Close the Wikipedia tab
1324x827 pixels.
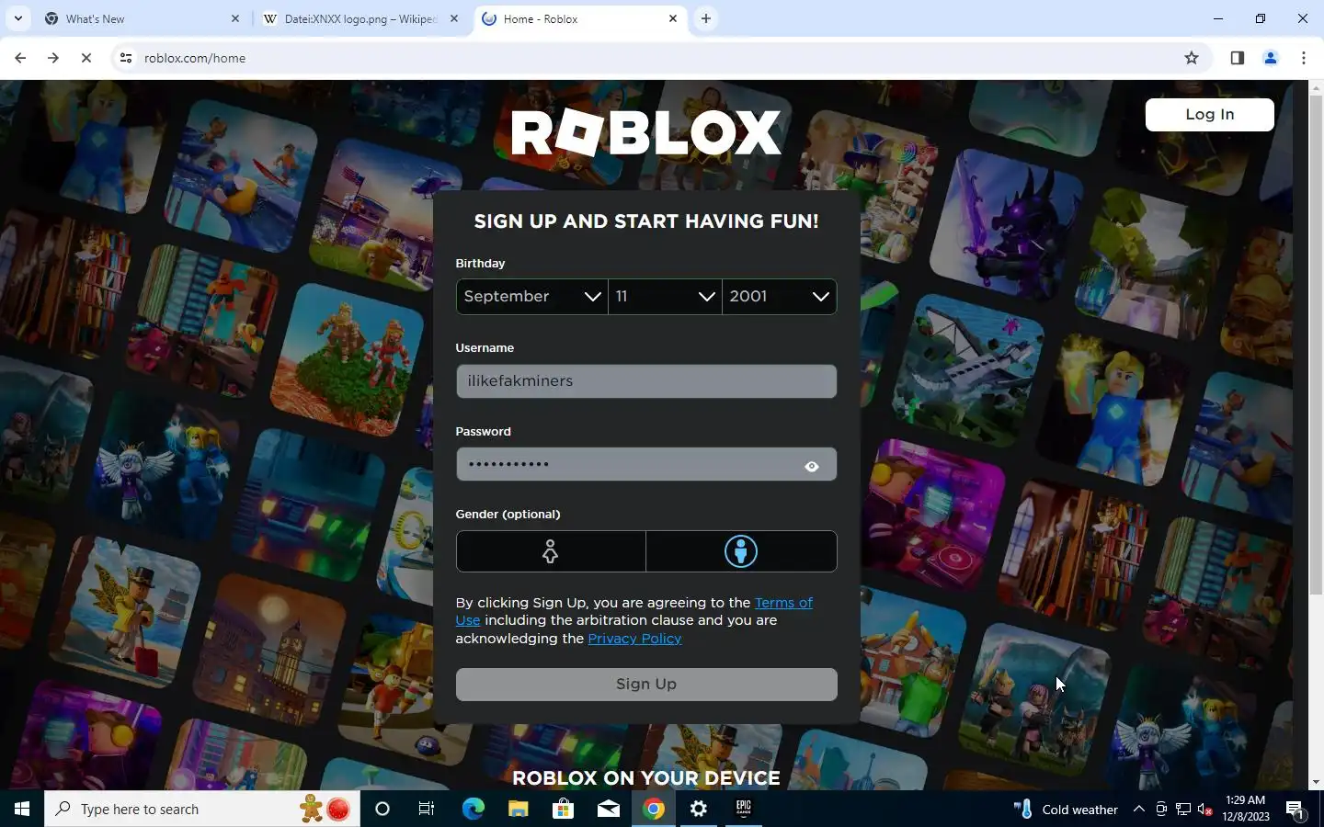[454, 18]
